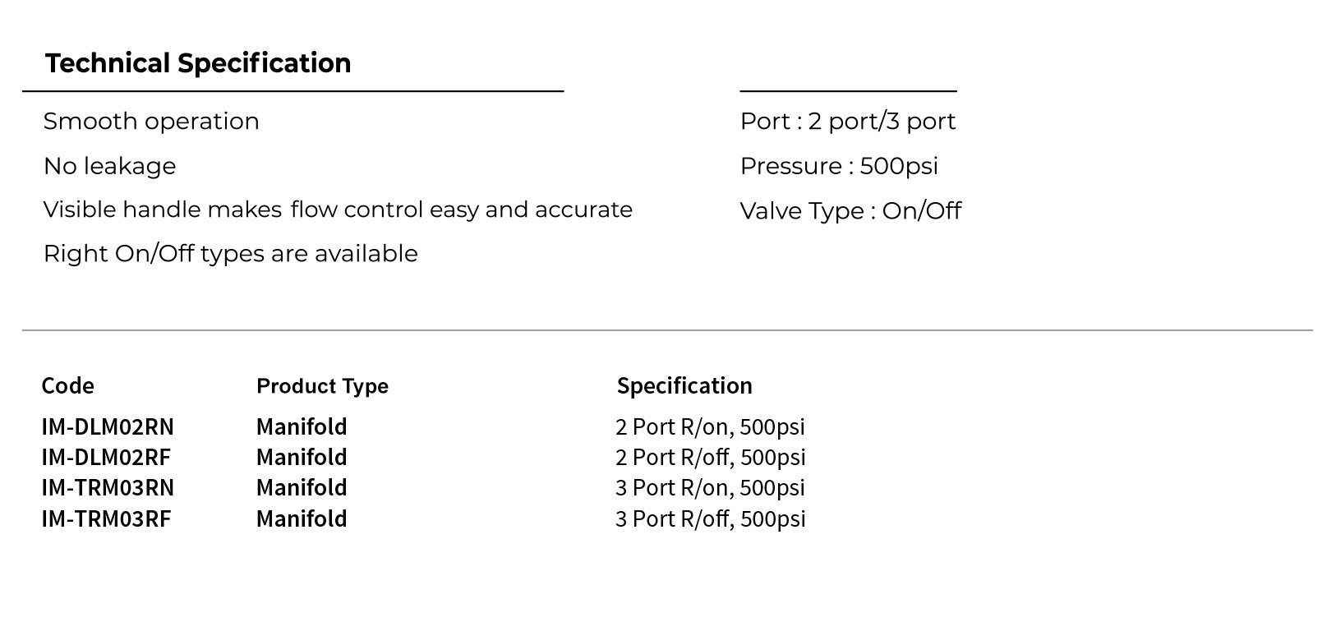Click the No leakage feature text

coord(109,166)
